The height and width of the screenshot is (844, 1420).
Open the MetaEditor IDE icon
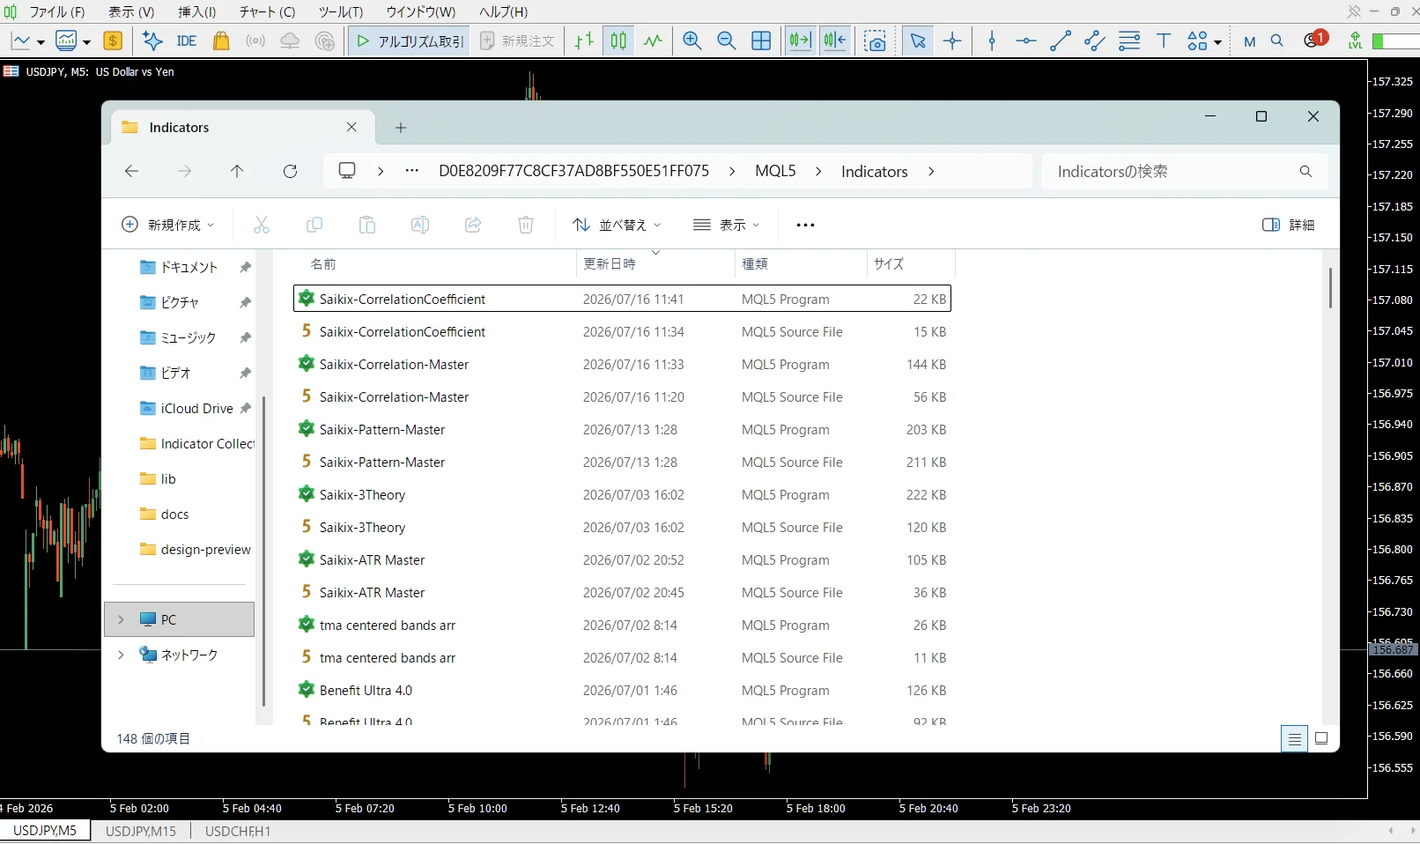(186, 41)
